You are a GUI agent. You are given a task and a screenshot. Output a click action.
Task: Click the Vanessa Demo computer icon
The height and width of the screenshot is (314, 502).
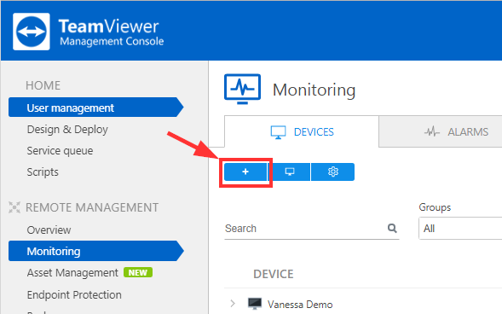point(255,304)
